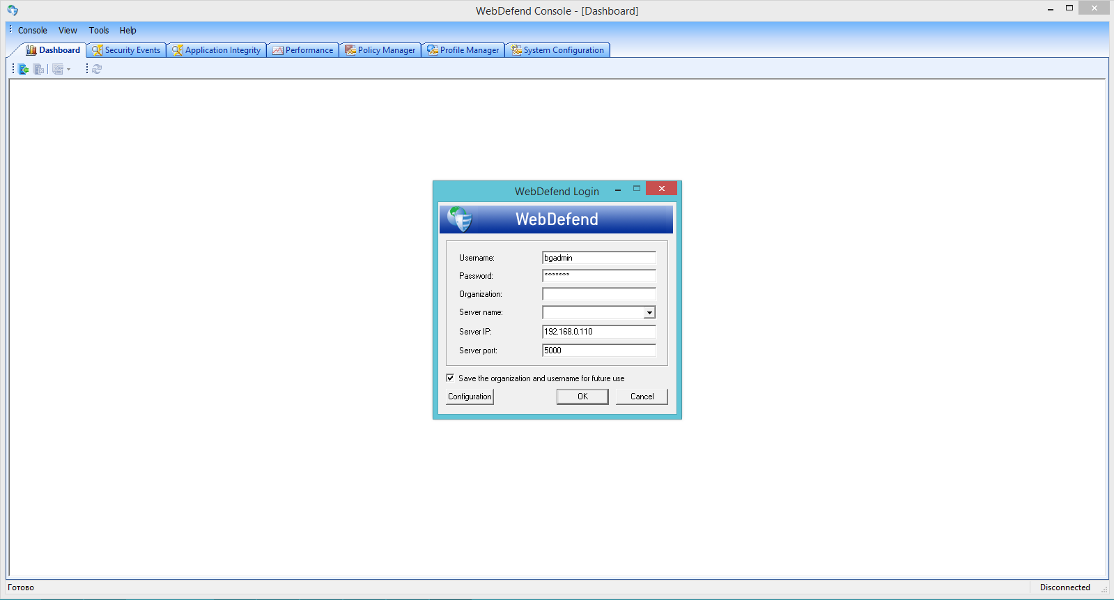The image size is (1114, 600).
Task: Go to the Policy Manager tab
Action: coord(380,50)
